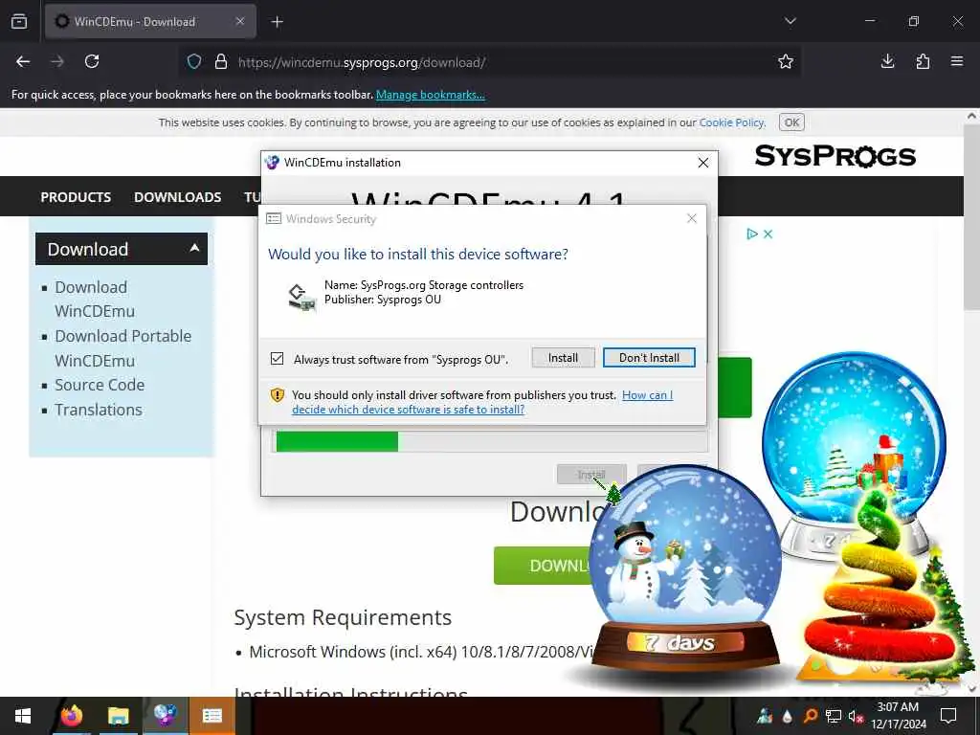
Task: Click the SysProgs logo
Action: pyautogui.click(x=835, y=156)
